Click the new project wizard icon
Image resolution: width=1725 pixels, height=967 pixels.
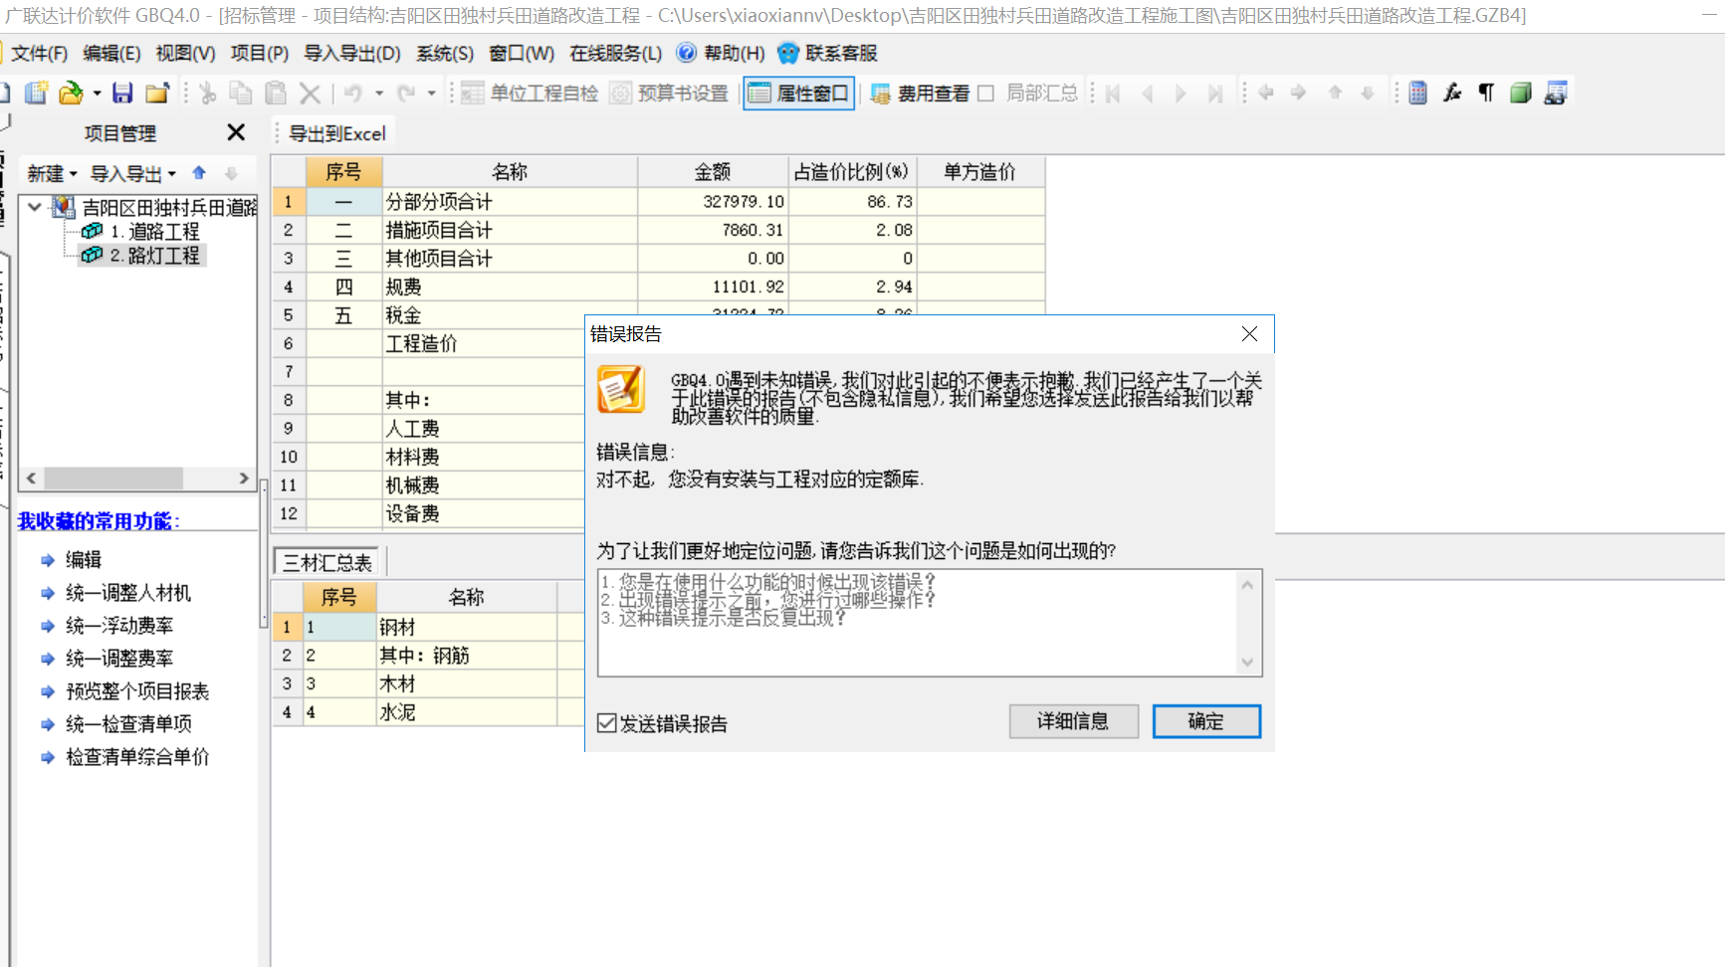37,93
